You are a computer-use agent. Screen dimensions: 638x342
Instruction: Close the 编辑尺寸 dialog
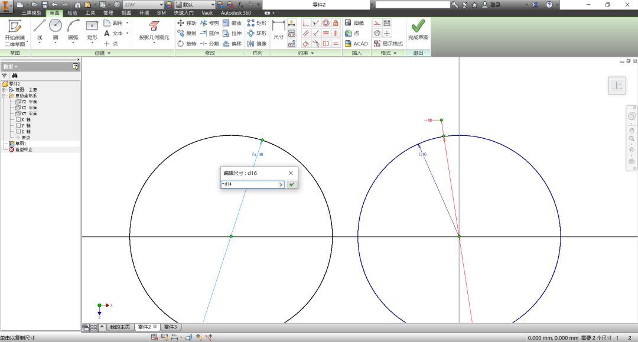click(291, 173)
